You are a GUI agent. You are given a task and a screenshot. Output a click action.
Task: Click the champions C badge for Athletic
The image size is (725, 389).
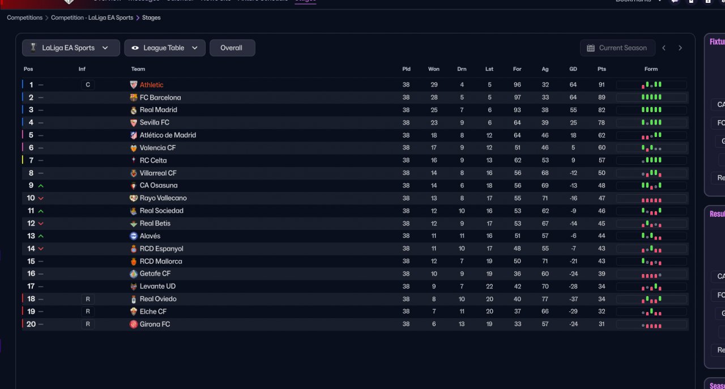coord(87,85)
